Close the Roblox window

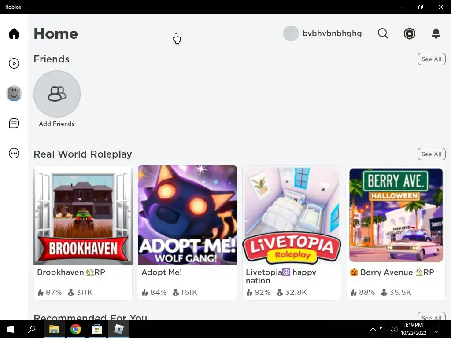440,7
